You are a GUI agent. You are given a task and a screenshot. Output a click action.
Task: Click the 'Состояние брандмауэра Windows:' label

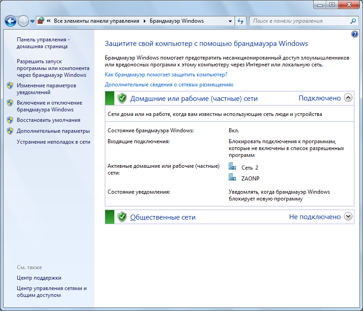pyautogui.click(x=151, y=130)
